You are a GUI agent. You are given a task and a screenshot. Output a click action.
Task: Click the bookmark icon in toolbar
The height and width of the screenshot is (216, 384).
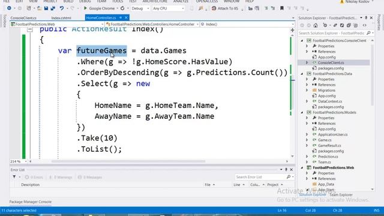coord(282,8)
